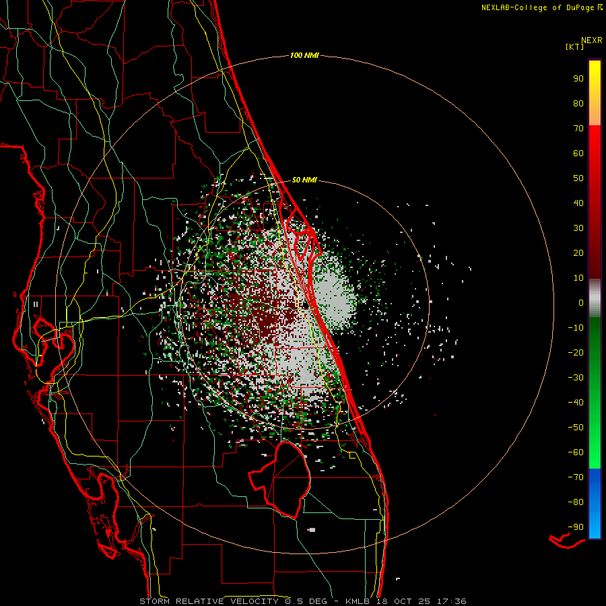Click the blue bottom segment of color bar
The width and height of the screenshot is (606, 606).
(595, 504)
